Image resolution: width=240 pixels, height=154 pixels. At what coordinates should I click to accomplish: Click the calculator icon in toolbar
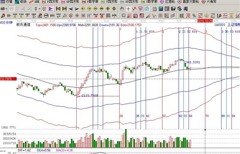161,9
